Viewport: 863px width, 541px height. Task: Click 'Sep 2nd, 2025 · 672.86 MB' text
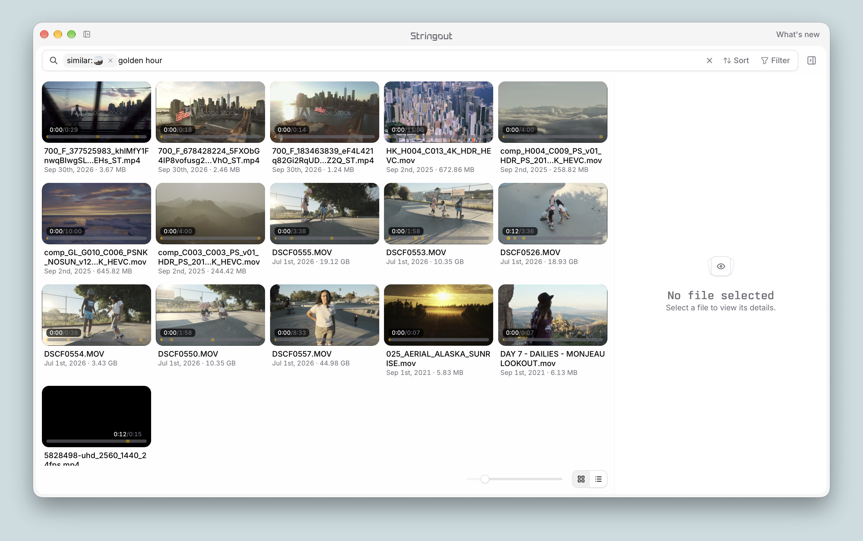point(430,170)
